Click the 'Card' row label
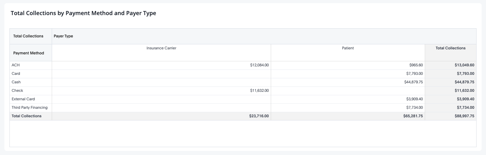Screen dimensions: 486x155 [x=16, y=74]
